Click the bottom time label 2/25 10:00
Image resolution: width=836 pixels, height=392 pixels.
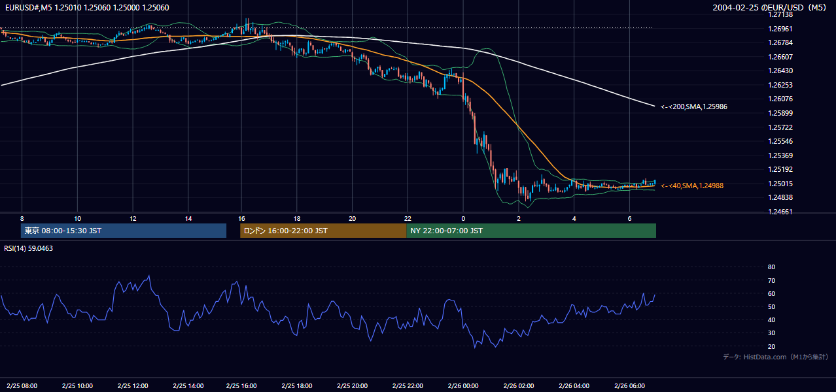tap(77, 385)
